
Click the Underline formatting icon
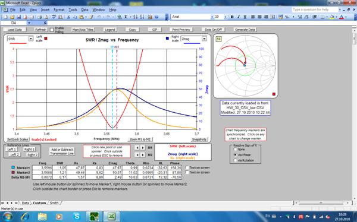(245, 17)
